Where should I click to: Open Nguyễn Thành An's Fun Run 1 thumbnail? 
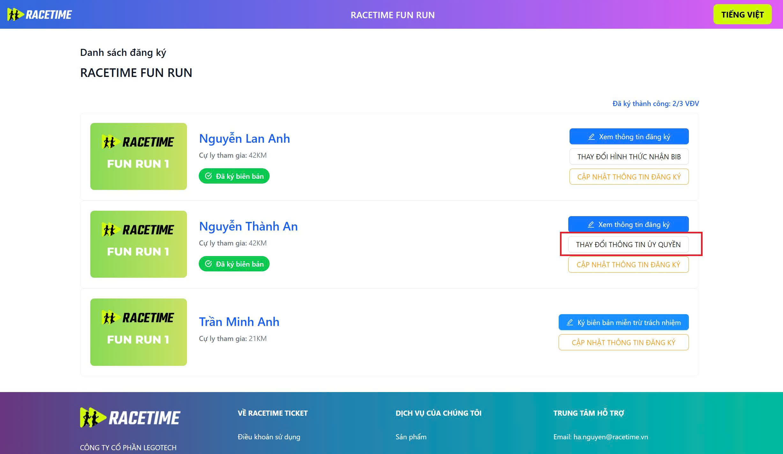pyautogui.click(x=138, y=244)
